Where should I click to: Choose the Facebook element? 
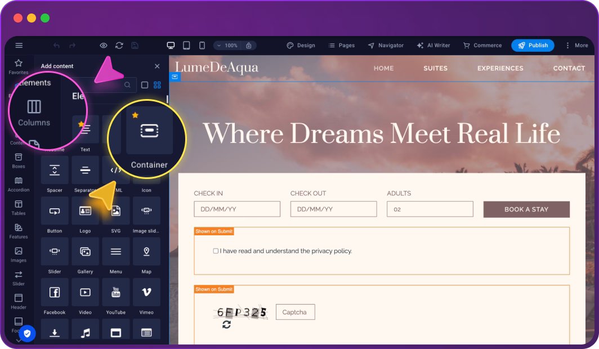[x=55, y=292]
